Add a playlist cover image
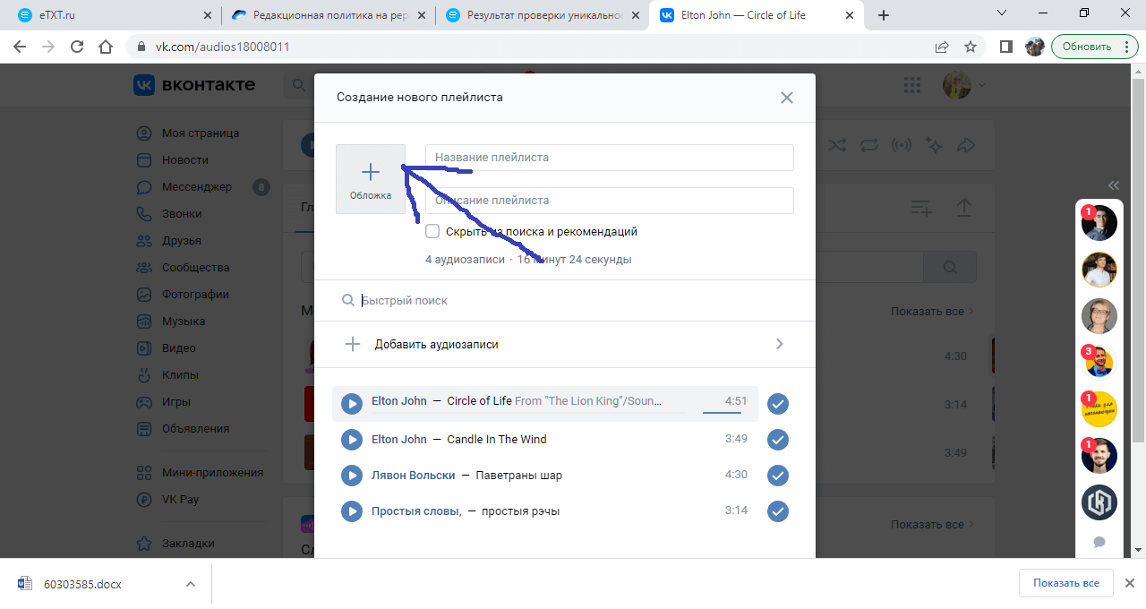 371,179
